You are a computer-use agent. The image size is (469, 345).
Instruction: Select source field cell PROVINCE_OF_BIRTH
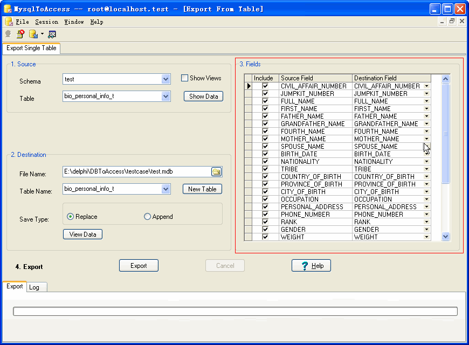[x=315, y=184]
